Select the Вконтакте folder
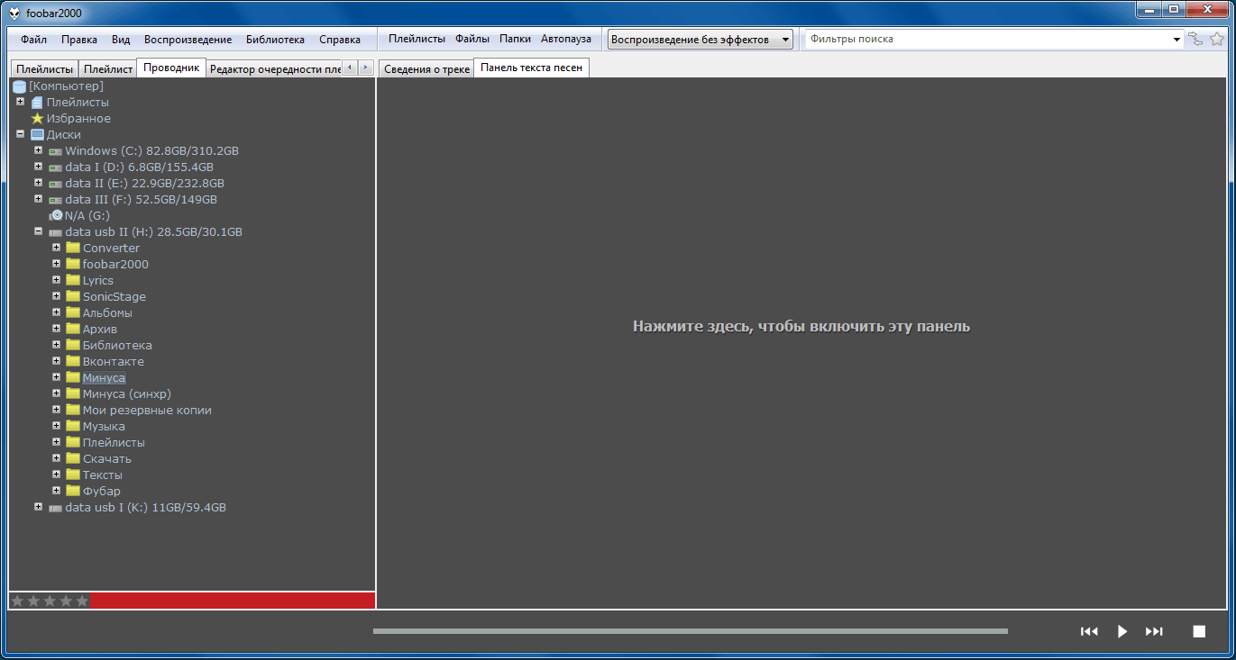The width and height of the screenshot is (1236, 660). [x=114, y=362]
